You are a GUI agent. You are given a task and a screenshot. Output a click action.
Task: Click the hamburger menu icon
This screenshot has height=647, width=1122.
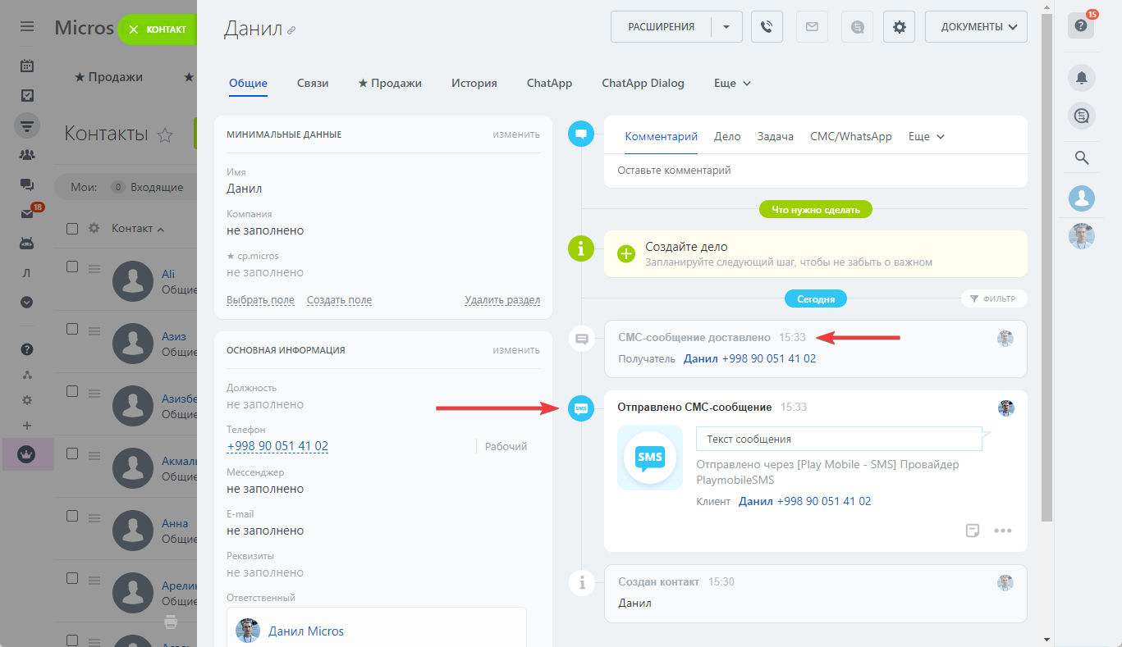coord(27,27)
